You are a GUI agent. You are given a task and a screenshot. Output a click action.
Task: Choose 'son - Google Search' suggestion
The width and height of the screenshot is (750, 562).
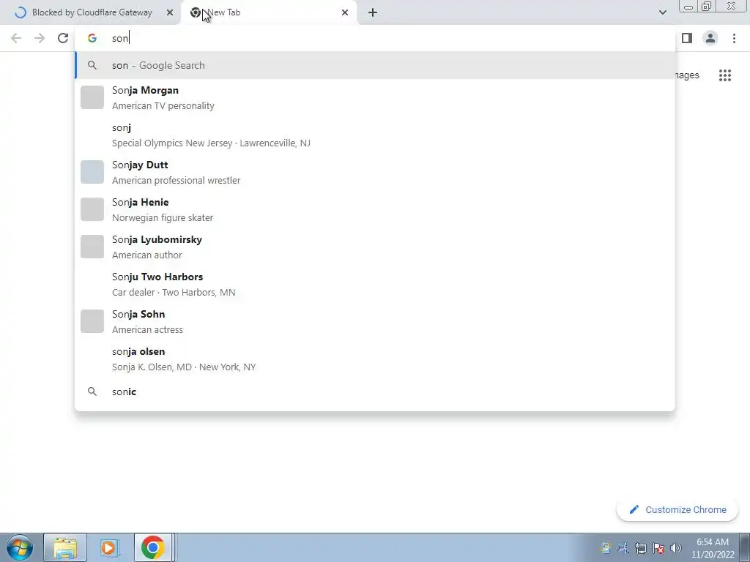point(375,65)
